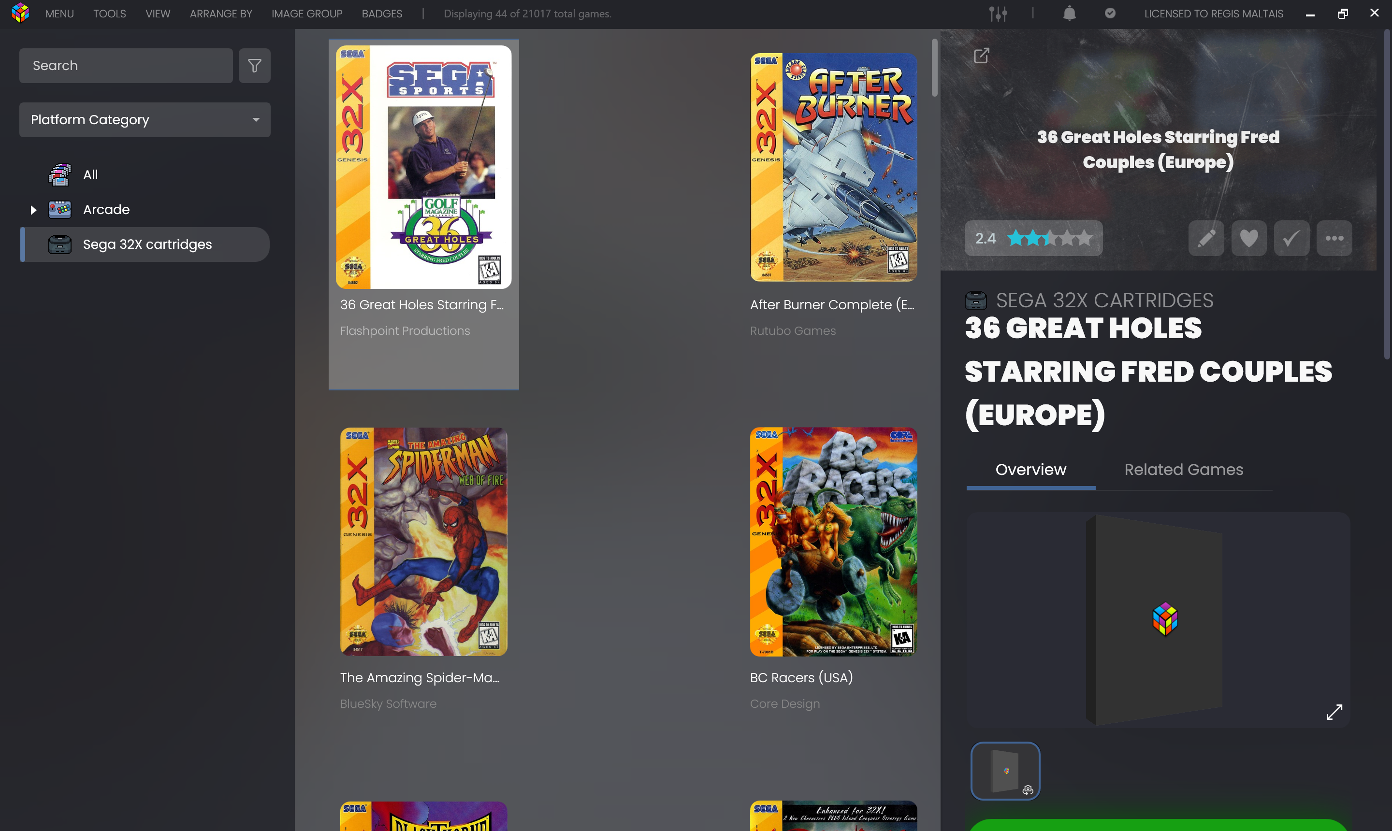
Task: Open the BADGES menu
Action: 381,14
